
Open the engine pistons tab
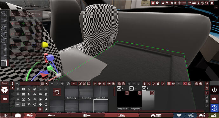click(x=179, y=115)
